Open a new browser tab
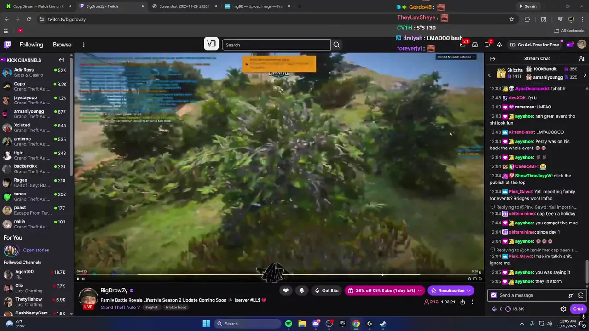This screenshot has height=331, width=589. click(300, 6)
